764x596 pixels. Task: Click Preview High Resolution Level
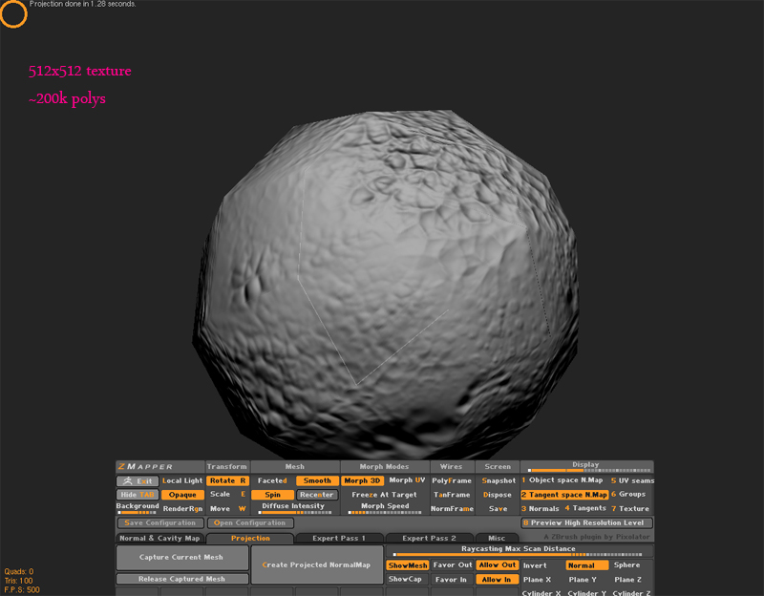point(587,523)
